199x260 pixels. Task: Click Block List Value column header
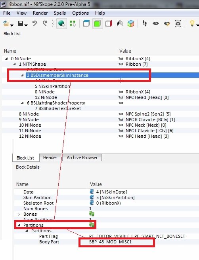[x=125, y=51]
